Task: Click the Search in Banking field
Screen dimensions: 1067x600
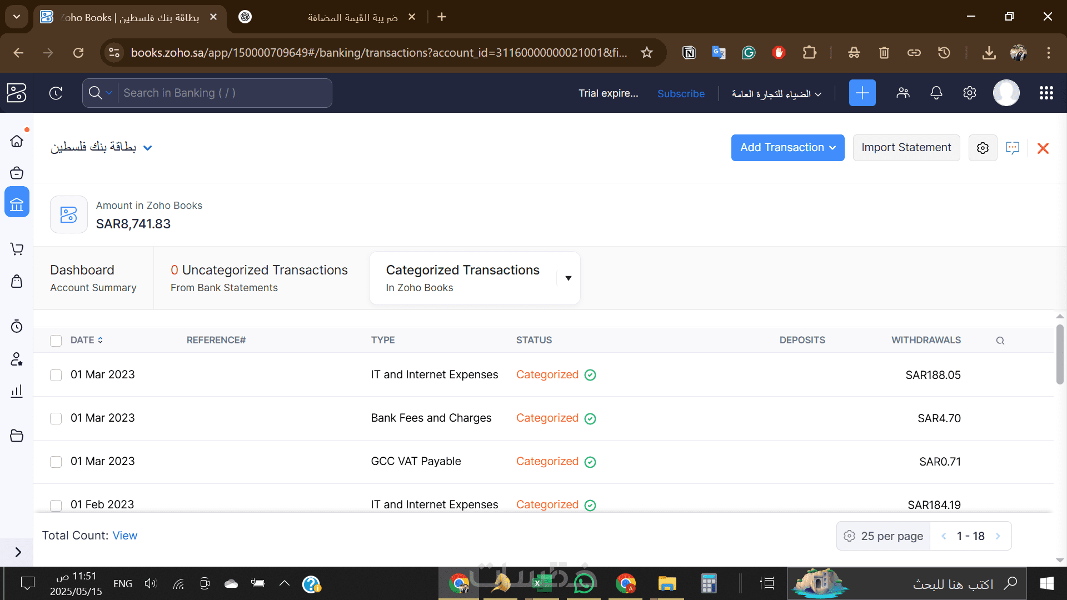Action: click(222, 93)
